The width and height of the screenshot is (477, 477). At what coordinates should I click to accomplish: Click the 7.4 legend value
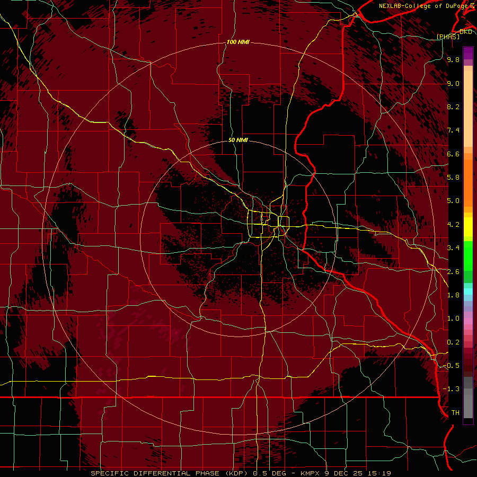coord(453,130)
